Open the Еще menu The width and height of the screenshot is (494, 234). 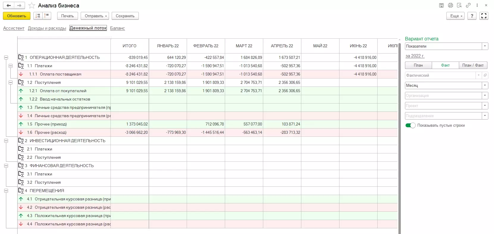click(455, 16)
